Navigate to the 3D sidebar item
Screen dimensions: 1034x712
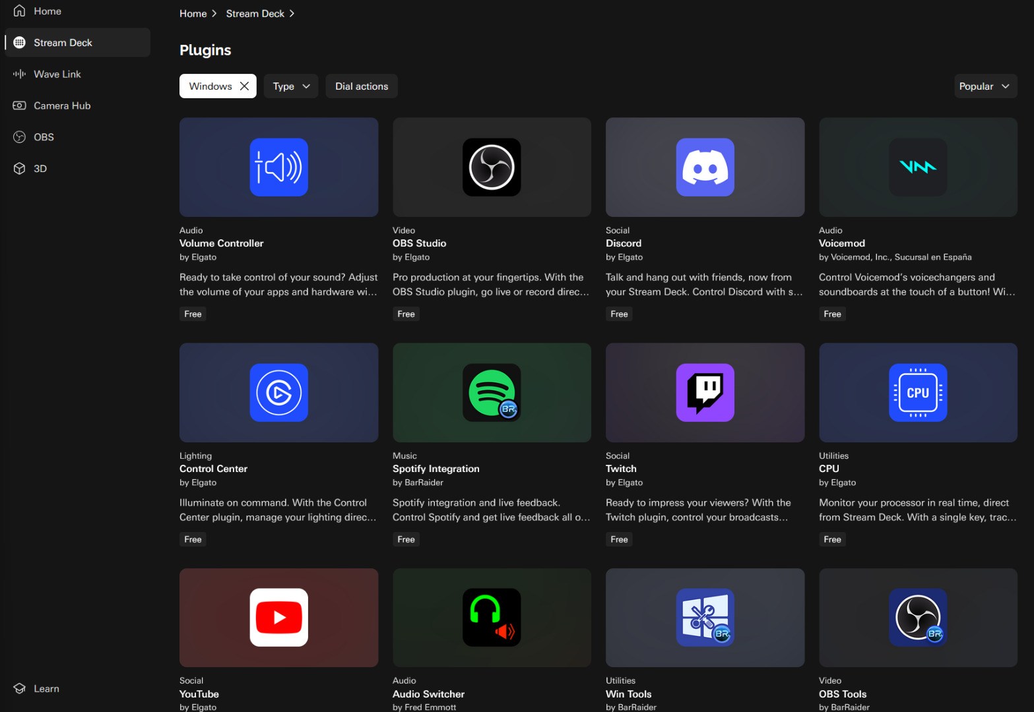coord(40,169)
